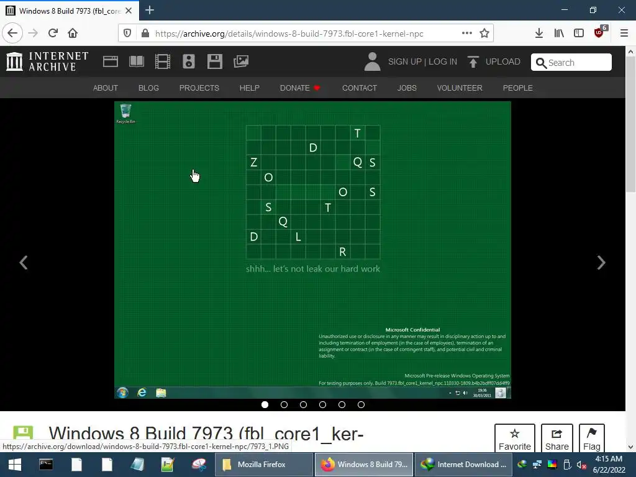Open the Software floppy disk icon
Viewport: 636px width, 477px height.
214,61
